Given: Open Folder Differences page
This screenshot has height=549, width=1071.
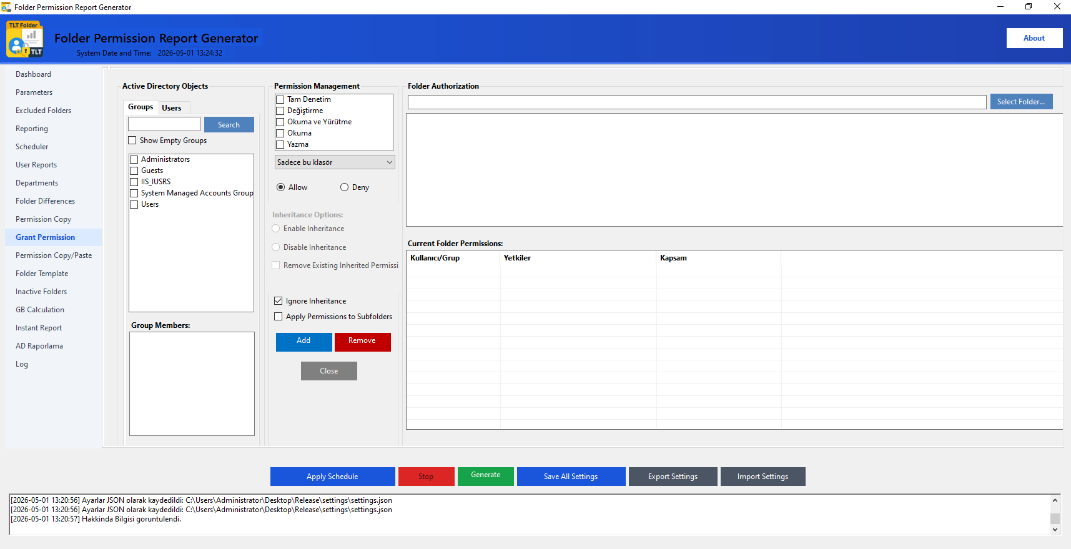Looking at the screenshot, I should coord(45,201).
